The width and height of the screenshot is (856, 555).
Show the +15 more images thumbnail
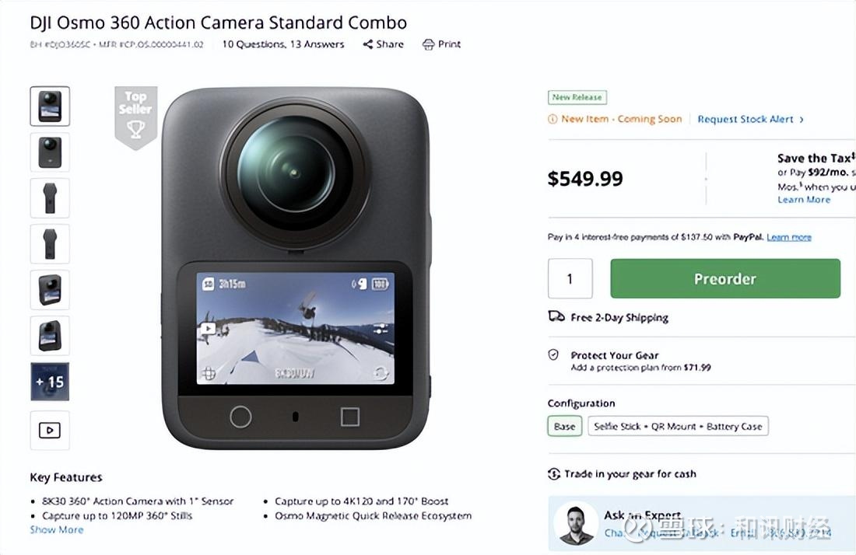50,382
